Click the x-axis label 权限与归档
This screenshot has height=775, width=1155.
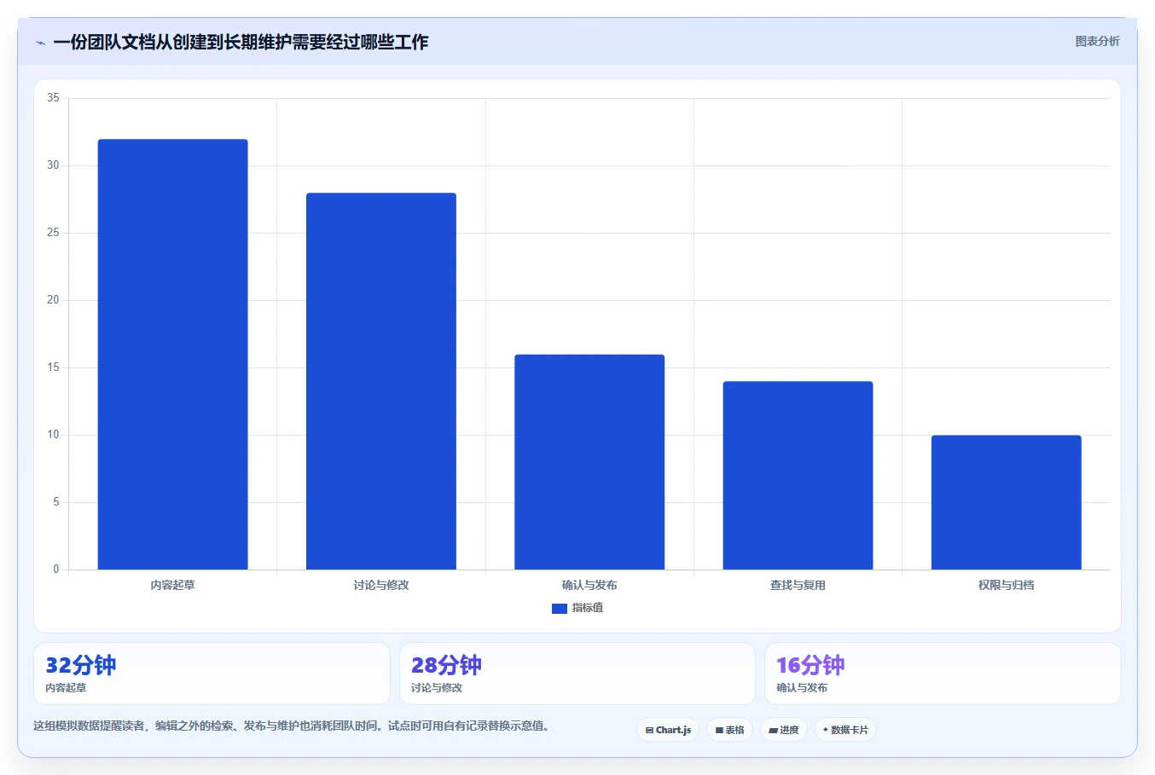(x=1007, y=585)
